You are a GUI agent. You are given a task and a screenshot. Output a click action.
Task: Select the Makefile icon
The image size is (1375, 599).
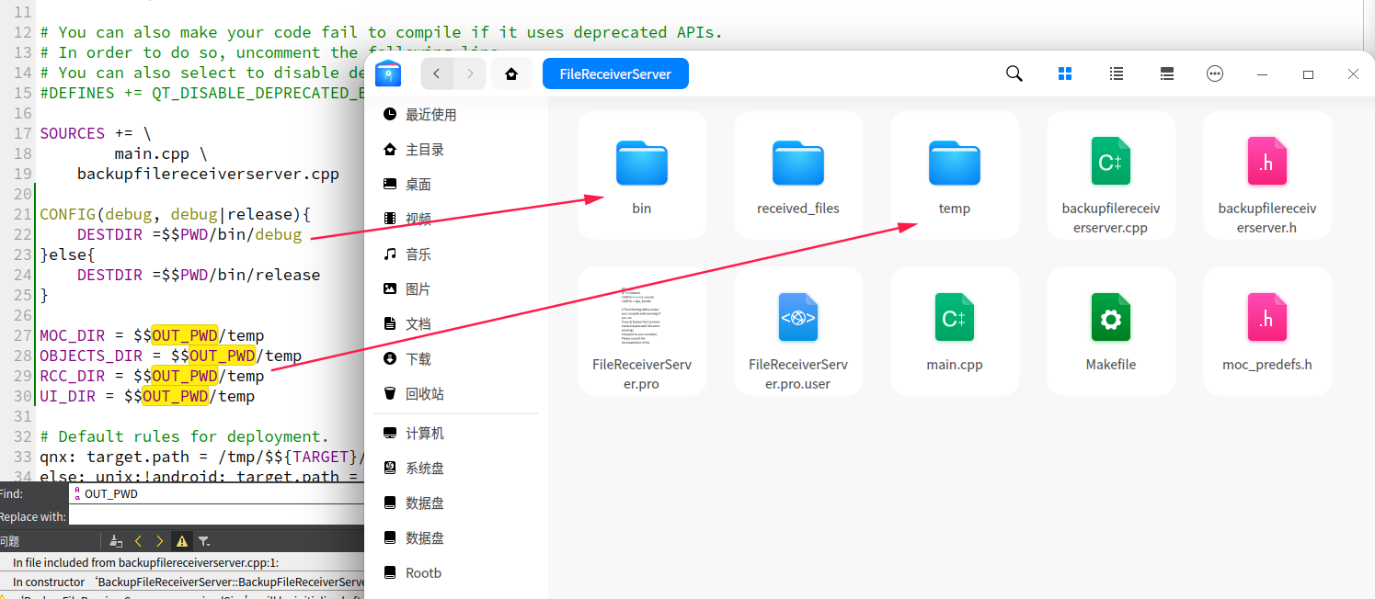(x=1111, y=318)
